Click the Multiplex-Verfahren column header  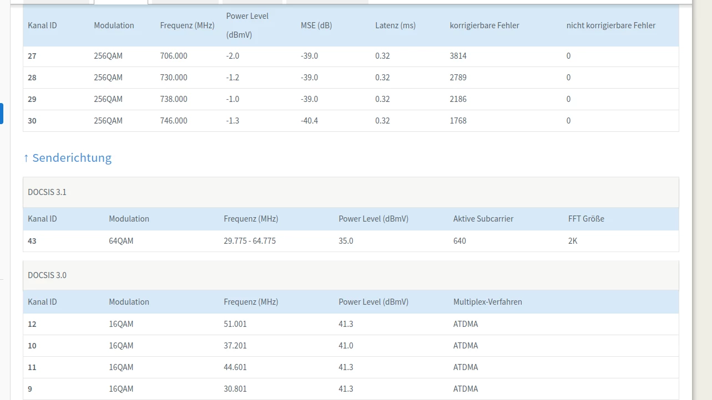(x=488, y=302)
